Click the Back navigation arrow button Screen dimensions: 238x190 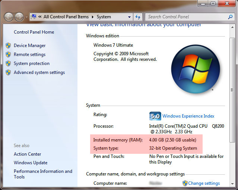click(x=9, y=17)
